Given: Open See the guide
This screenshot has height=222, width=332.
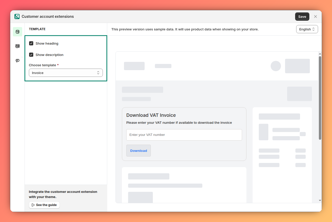Looking at the screenshot, I should [44, 205].
